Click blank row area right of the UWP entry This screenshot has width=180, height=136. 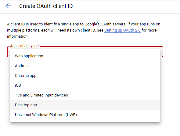(x=118, y=115)
